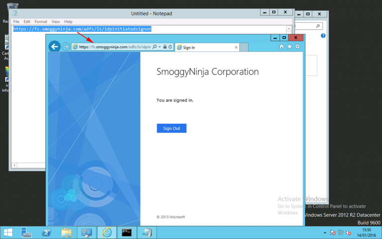This screenshot has height=239, width=382.
Task: Close the Sign In tab
Action: click(x=236, y=48)
